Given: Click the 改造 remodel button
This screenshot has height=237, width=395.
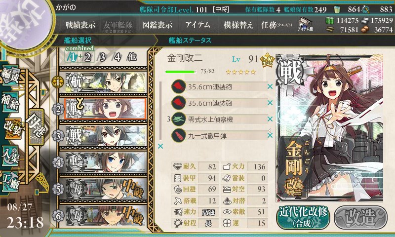Looking at the screenshot, I should coord(360,217).
